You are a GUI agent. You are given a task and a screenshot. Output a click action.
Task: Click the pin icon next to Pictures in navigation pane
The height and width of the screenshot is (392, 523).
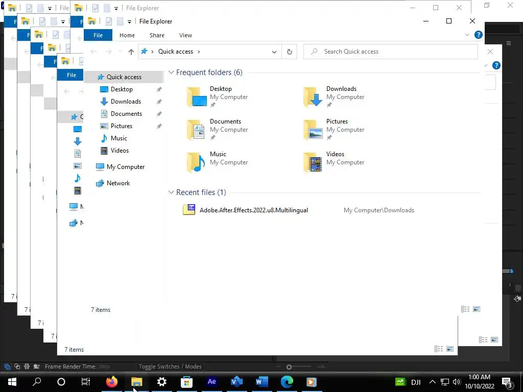click(x=159, y=126)
